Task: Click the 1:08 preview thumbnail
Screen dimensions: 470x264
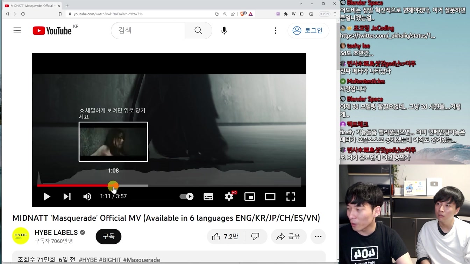Action: tap(113, 142)
